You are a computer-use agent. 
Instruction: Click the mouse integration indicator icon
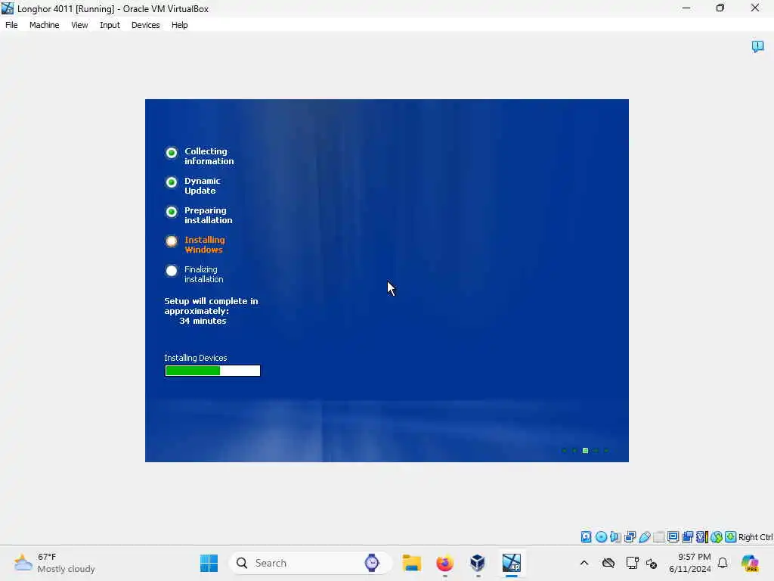click(x=717, y=537)
